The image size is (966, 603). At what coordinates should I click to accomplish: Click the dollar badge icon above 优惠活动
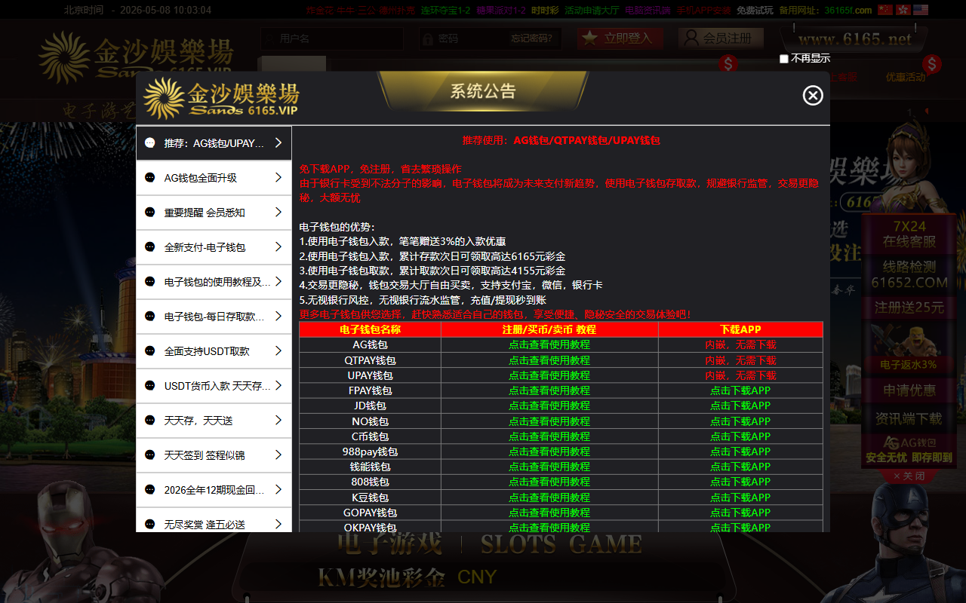tap(932, 64)
